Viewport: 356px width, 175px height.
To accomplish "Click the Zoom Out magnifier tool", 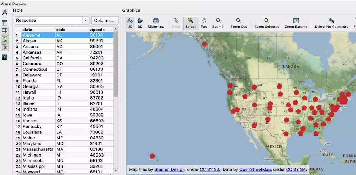I will (239, 23).
